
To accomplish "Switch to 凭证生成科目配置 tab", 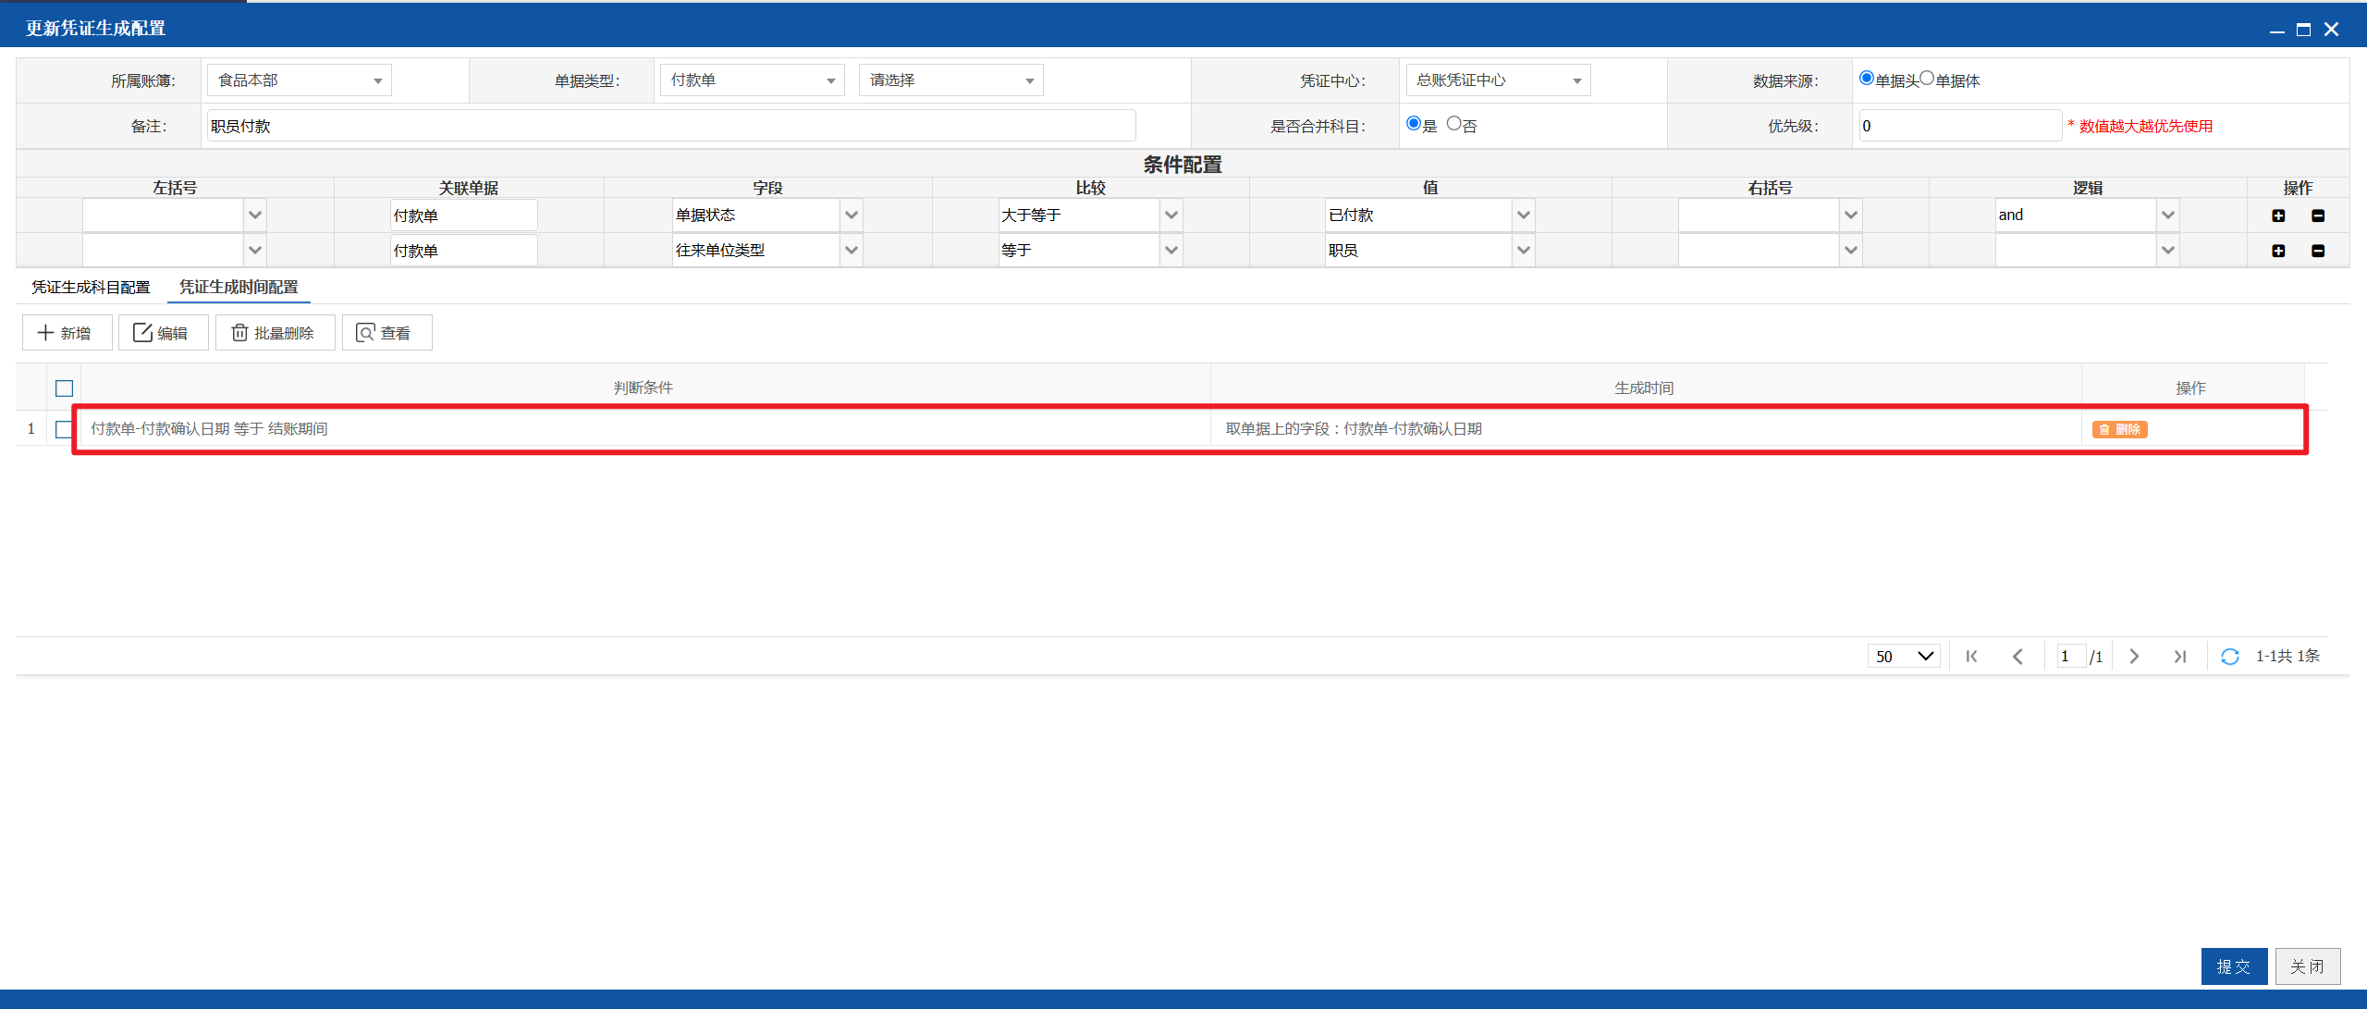I will pos(91,288).
